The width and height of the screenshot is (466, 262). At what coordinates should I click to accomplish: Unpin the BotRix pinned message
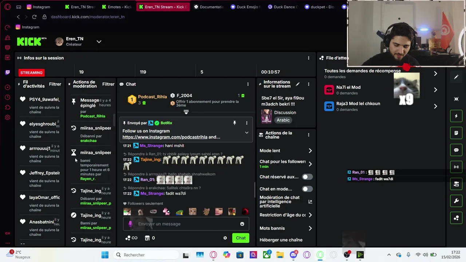[x=234, y=123]
